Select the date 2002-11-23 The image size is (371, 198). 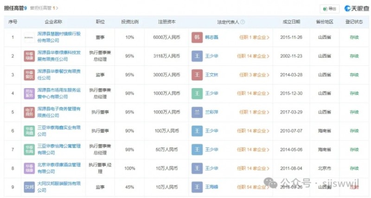pyautogui.click(x=291, y=56)
